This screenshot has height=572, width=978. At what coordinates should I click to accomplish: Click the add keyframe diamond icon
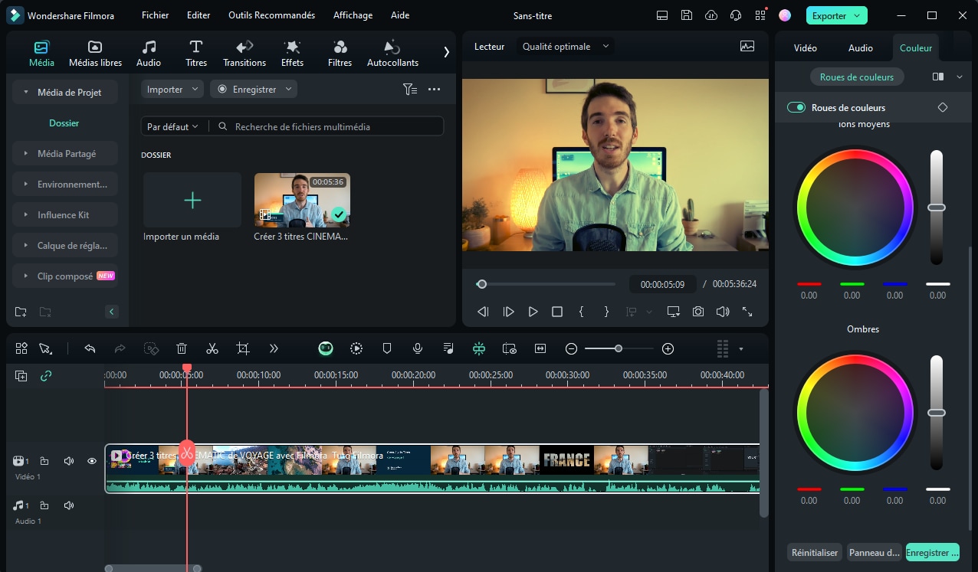tap(943, 107)
